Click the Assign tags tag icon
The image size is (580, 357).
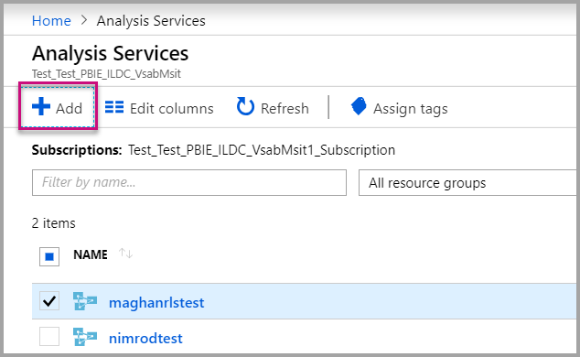click(359, 106)
